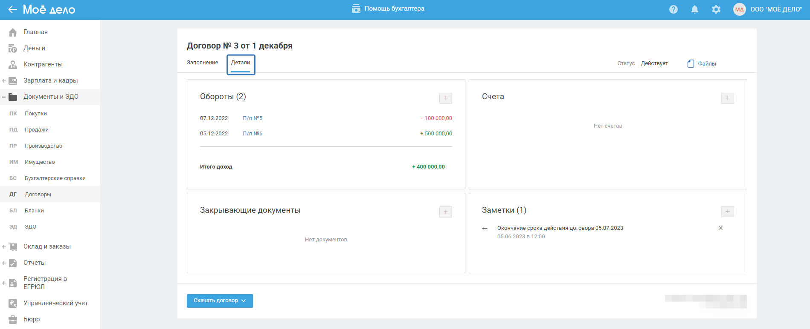Click the date 05.12.2022

pos(214,134)
